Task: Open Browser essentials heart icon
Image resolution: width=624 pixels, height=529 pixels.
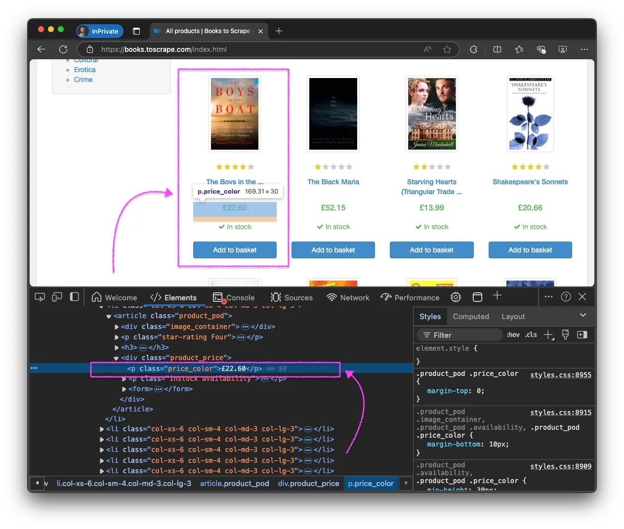Action: (x=541, y=49)
